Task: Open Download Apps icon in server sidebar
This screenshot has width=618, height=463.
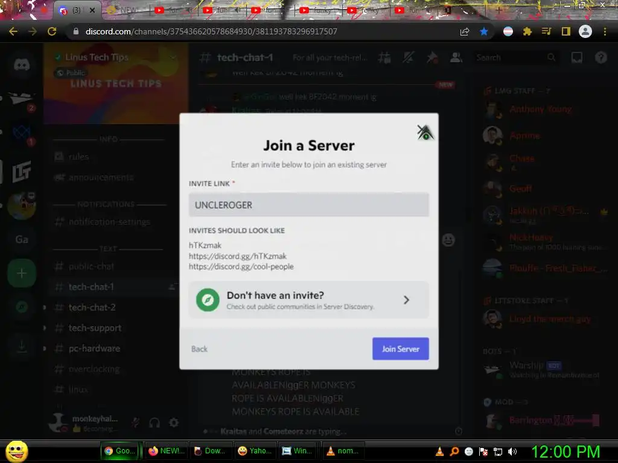Action: click(x=22, y=347)
